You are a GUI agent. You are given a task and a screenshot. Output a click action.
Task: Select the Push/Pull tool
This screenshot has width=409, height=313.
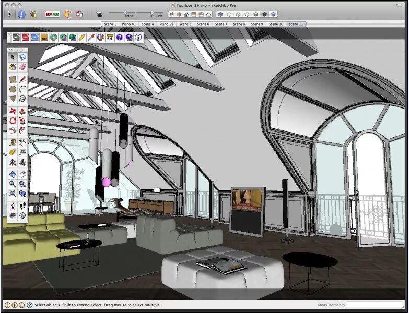pos(22,111)
